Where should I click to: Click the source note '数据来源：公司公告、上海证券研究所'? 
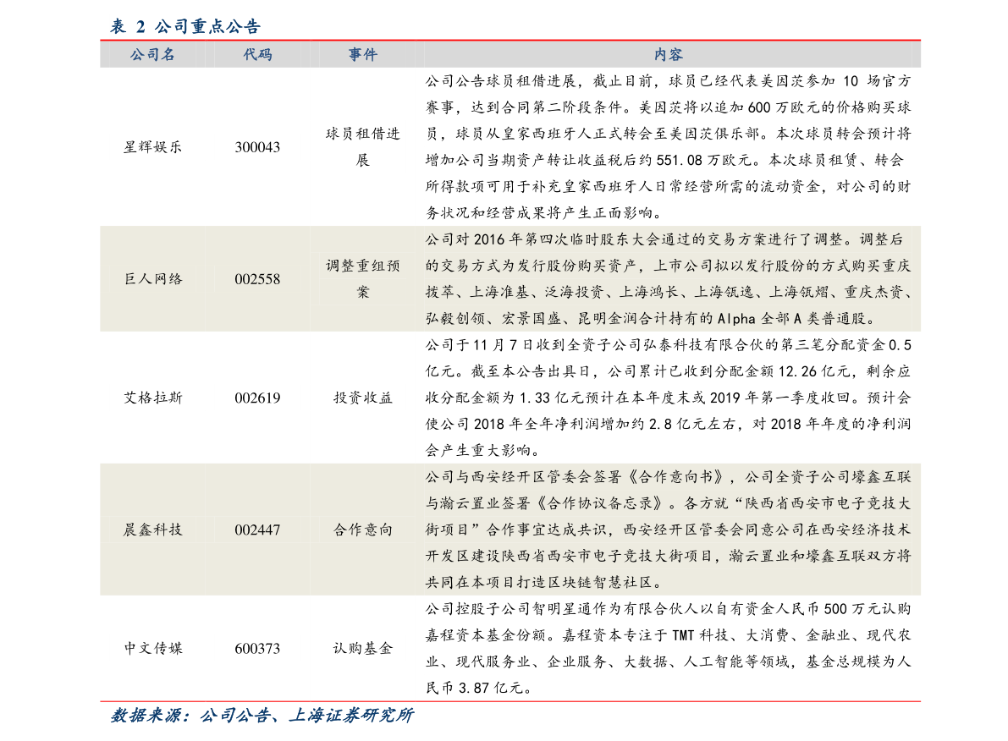pos(262,716)
